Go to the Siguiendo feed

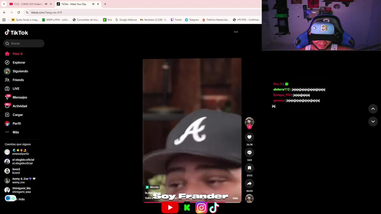(x=16, y=71)
